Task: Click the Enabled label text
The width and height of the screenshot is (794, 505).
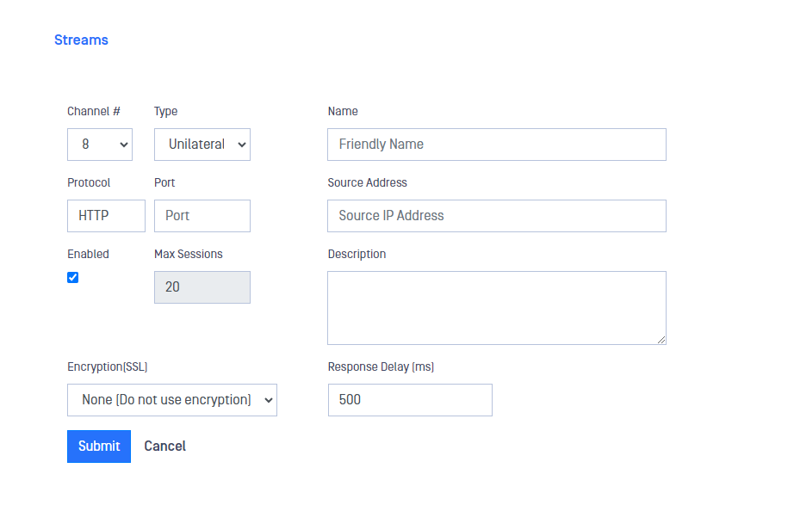Action: 88,254
